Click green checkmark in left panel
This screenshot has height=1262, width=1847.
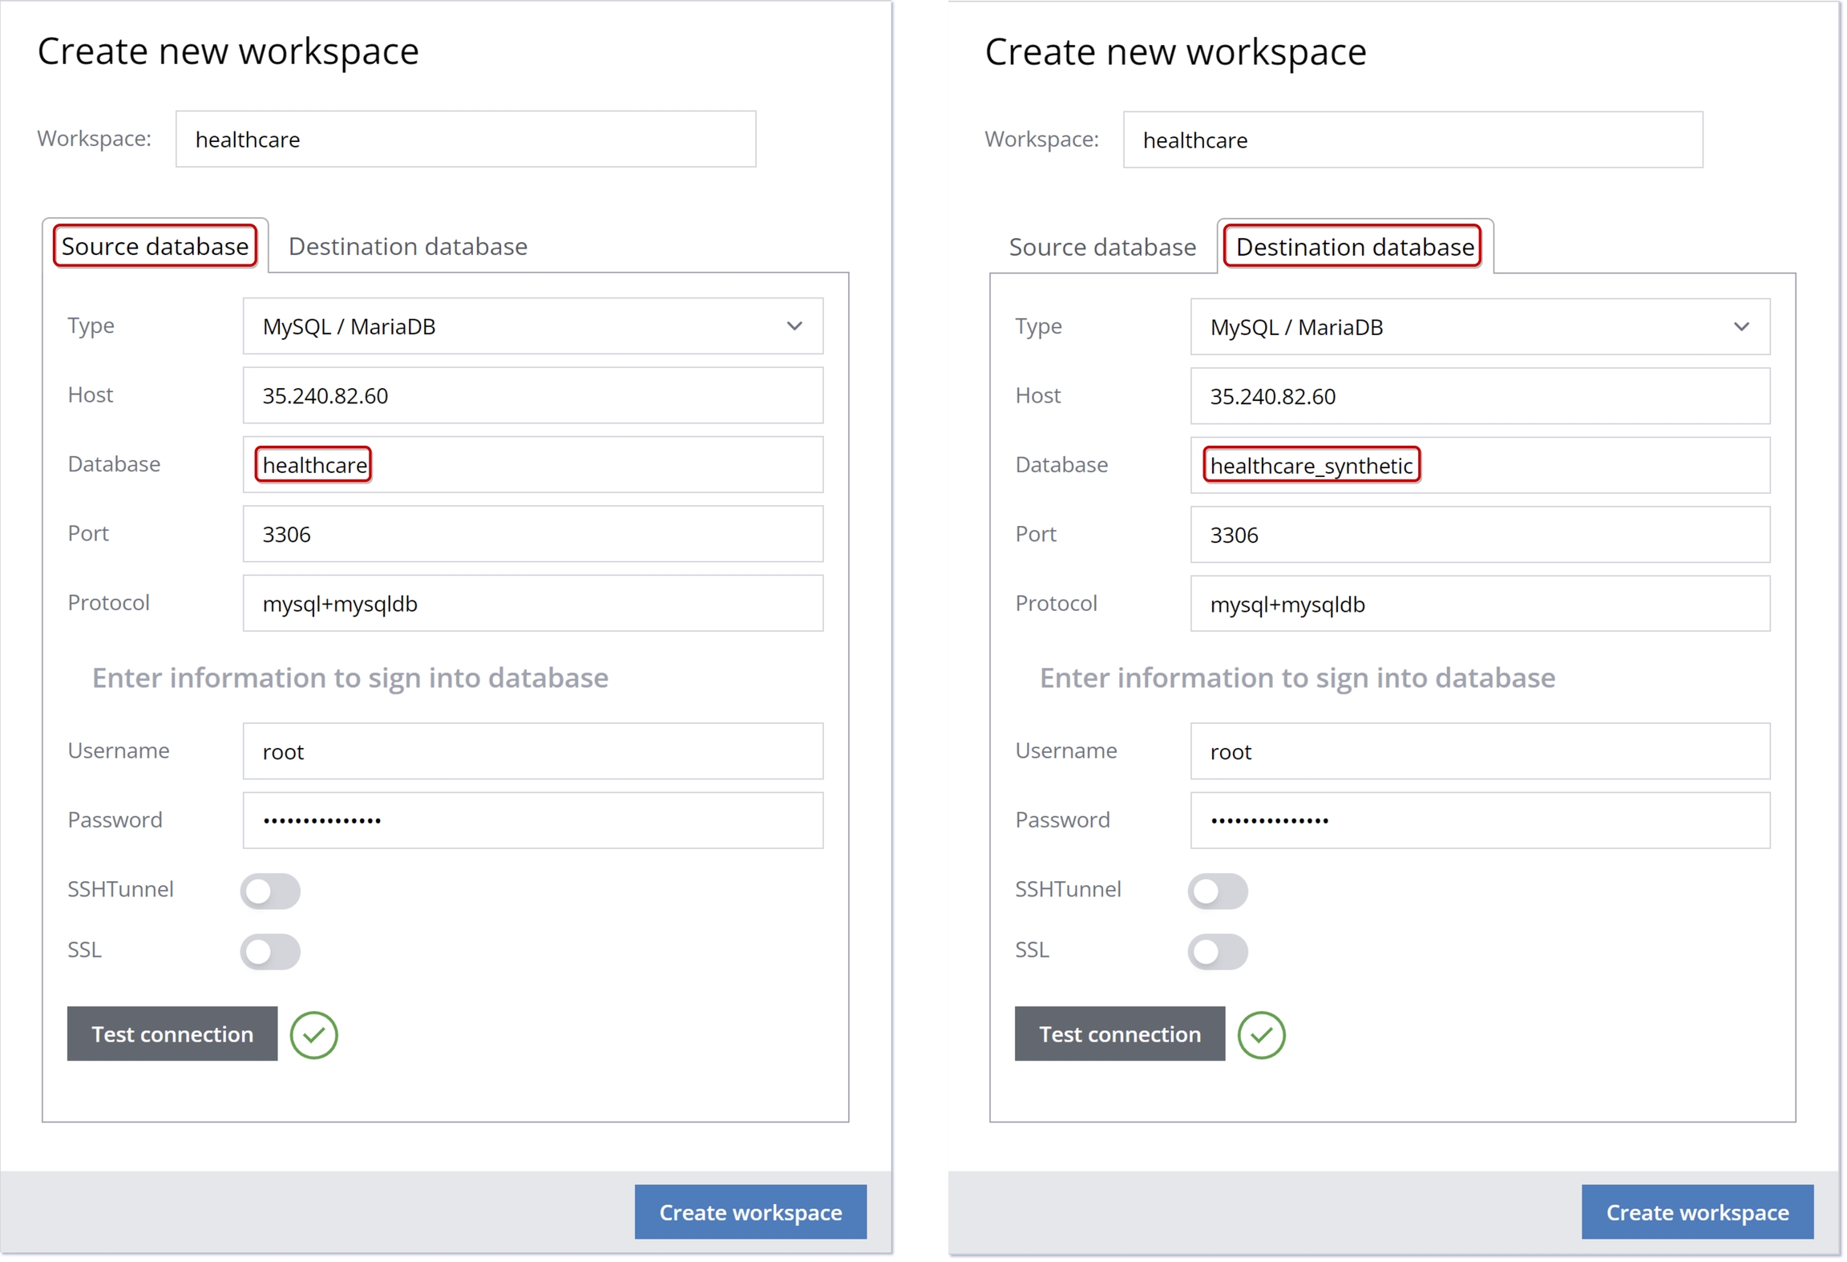point(313,1034)
